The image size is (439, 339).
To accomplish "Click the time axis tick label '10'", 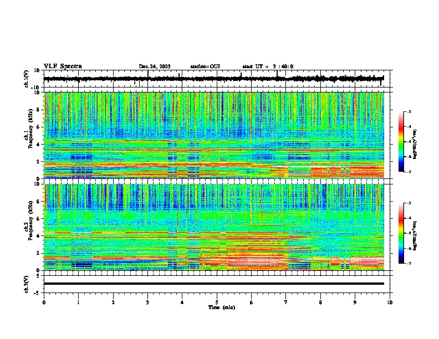I will [x=390, y=302].
